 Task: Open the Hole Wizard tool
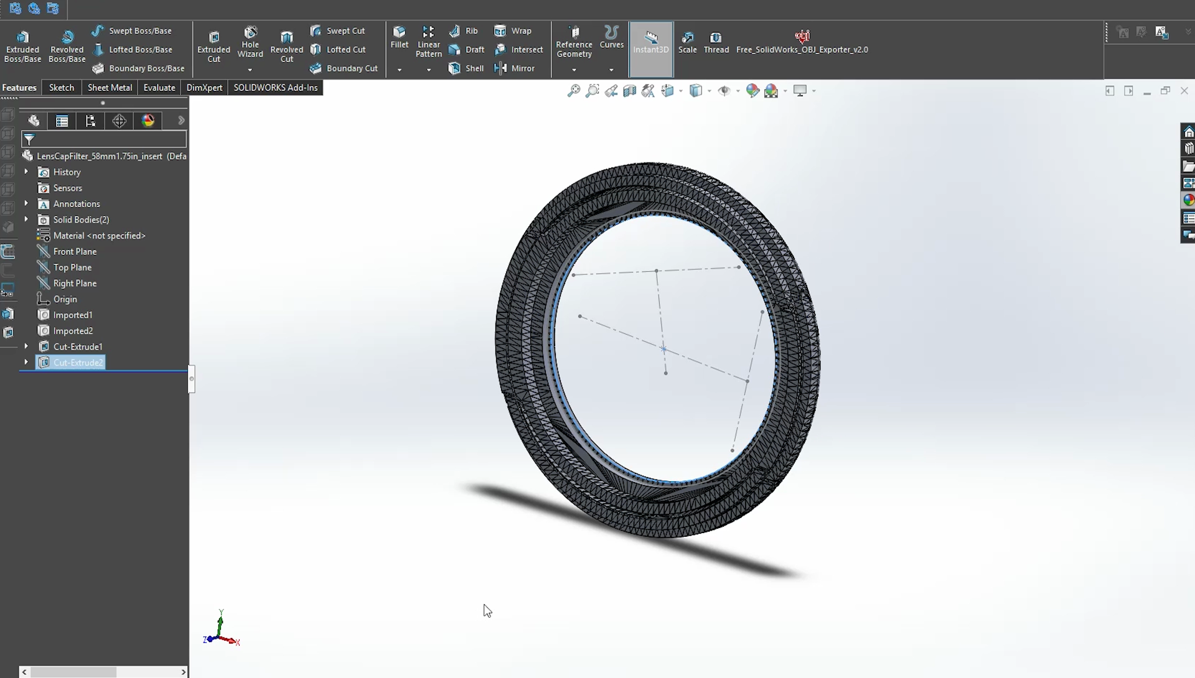click(x=250, y=42)
